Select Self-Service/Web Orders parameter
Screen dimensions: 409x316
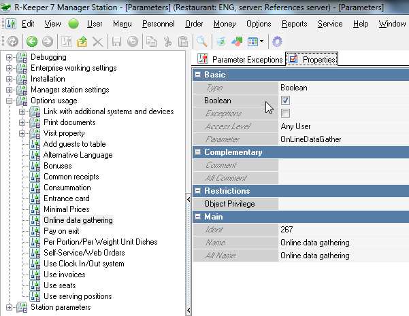(84, 253)
